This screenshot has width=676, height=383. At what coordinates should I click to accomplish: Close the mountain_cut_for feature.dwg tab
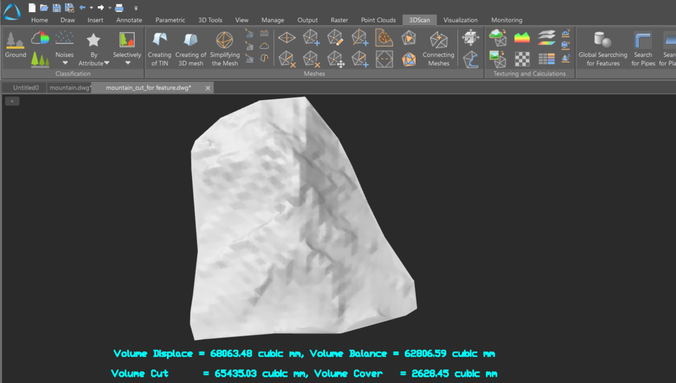[x=208, y=88]
